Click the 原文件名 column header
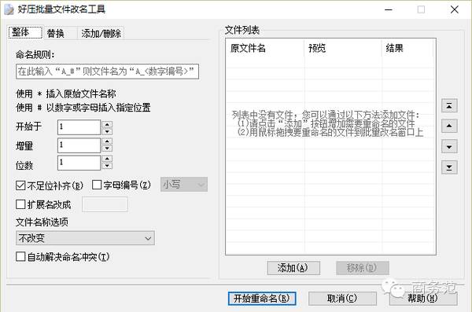This screenshot has height=312, width=472. click(x=265, y=48)
